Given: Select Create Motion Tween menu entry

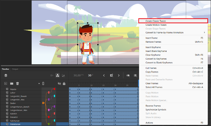Looking at the screenshot, I should point(156,25).
